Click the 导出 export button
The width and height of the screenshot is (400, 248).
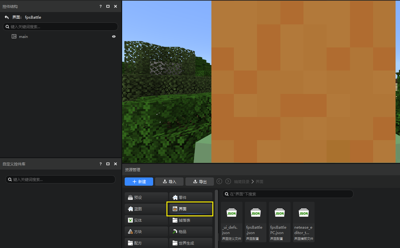[x=200, y=182]
